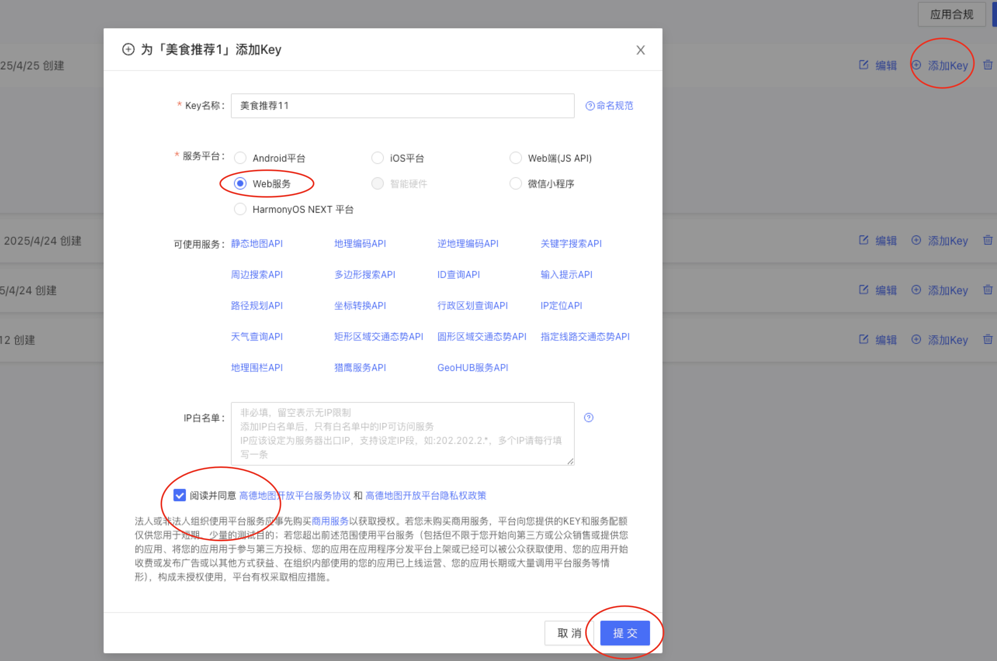Cancel with the 取消 button
The image size is (997, 661).
[569, 633]
